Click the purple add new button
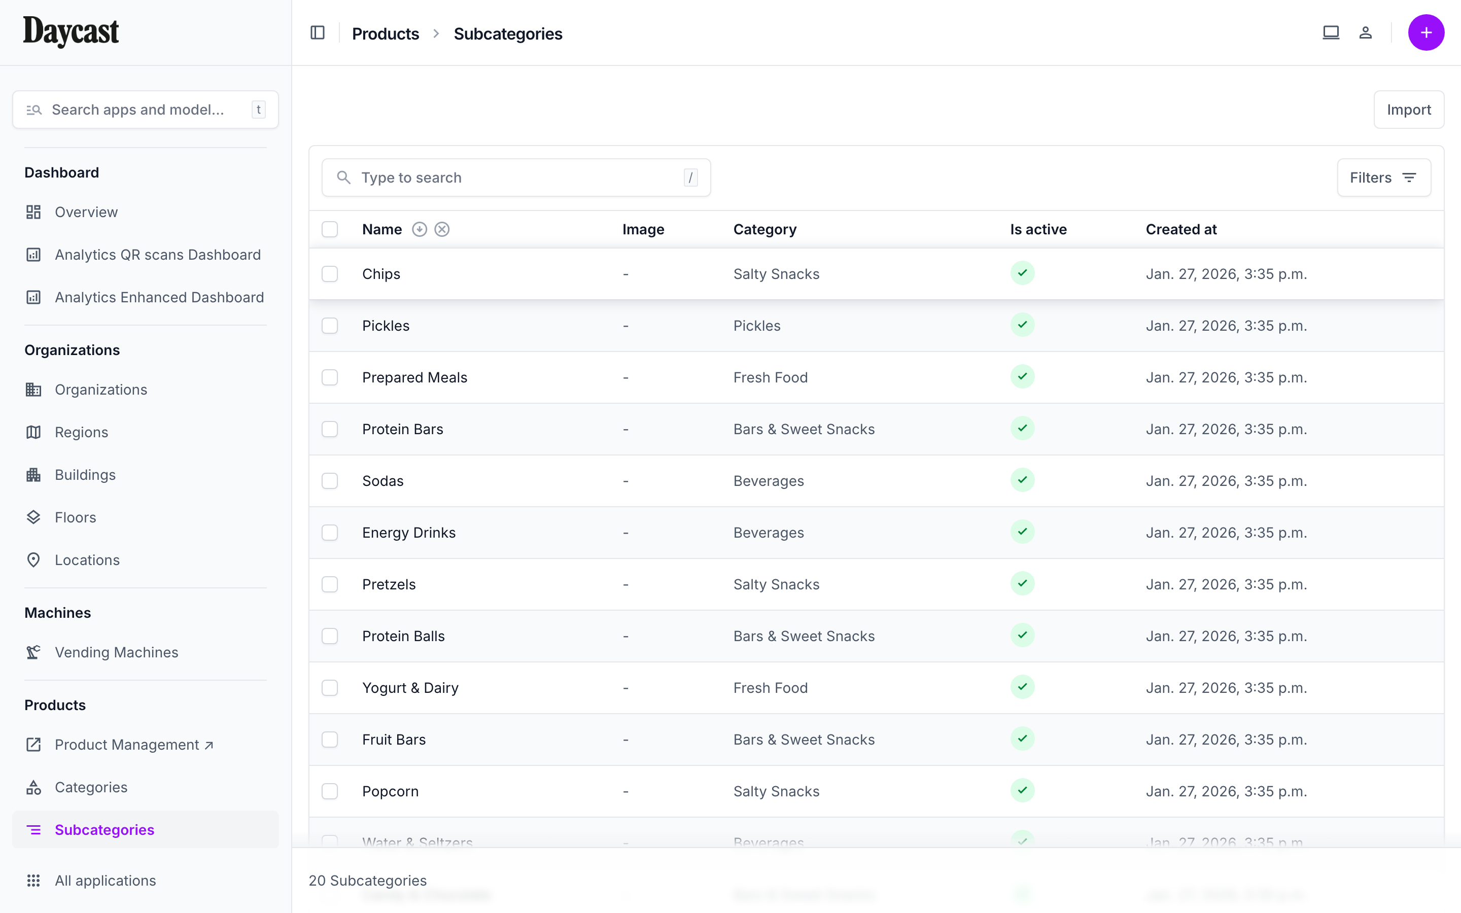 [x=1426, y=32]
